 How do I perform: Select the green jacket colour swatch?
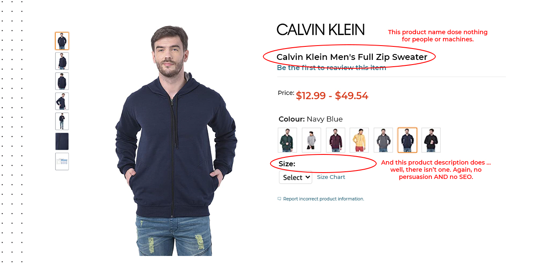pyautogui.click(x=287, y=140)
